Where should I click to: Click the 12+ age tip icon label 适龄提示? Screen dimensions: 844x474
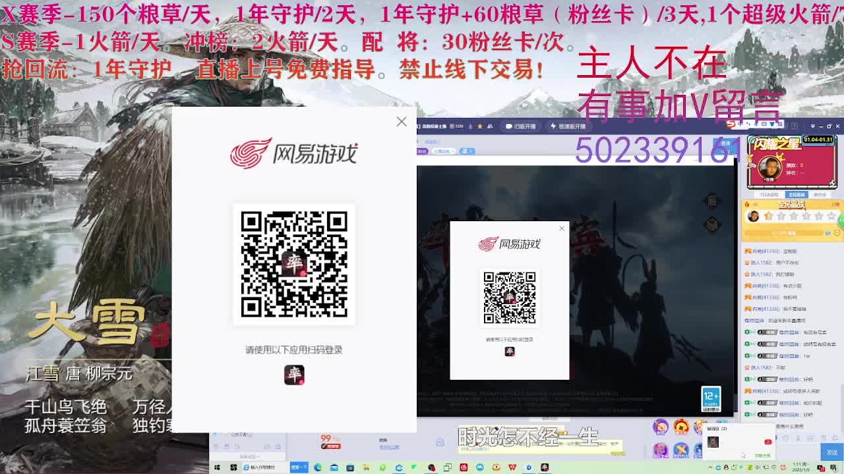click(x=711, y=409)
